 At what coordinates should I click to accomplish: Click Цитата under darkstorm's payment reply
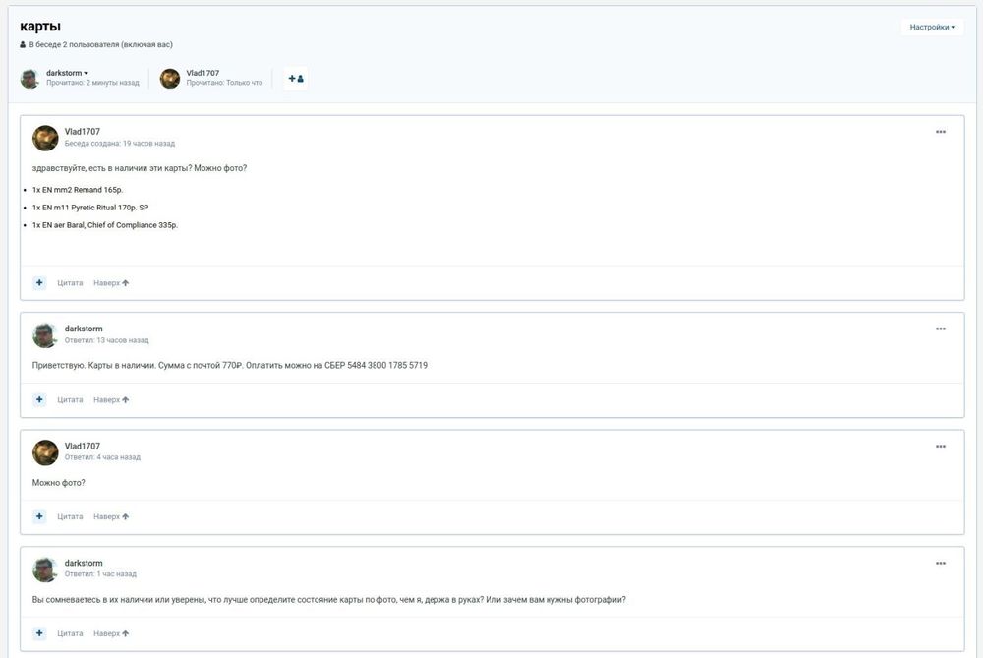pos(70,400)
